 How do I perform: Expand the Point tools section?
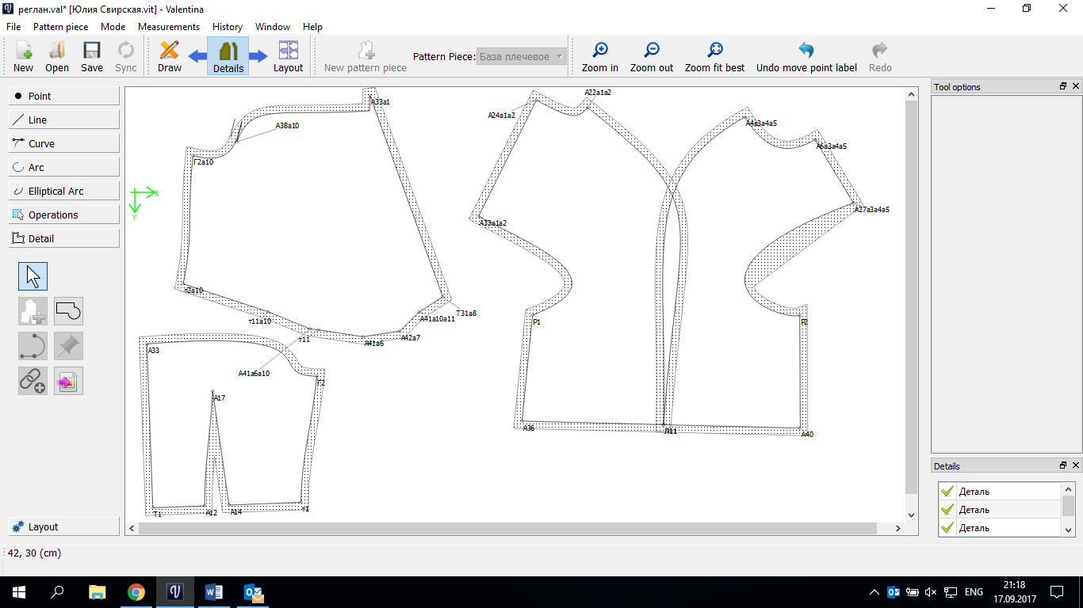(x=64, y=96)
